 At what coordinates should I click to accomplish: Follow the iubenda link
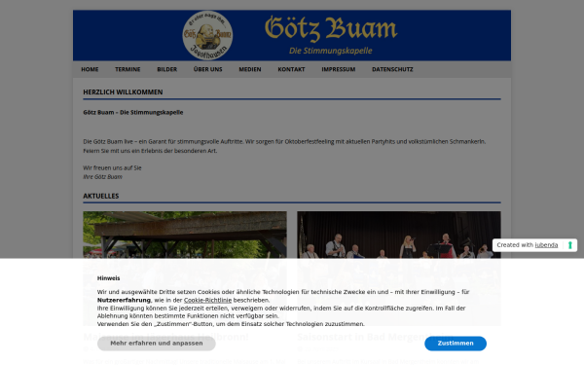click(546, 245)
